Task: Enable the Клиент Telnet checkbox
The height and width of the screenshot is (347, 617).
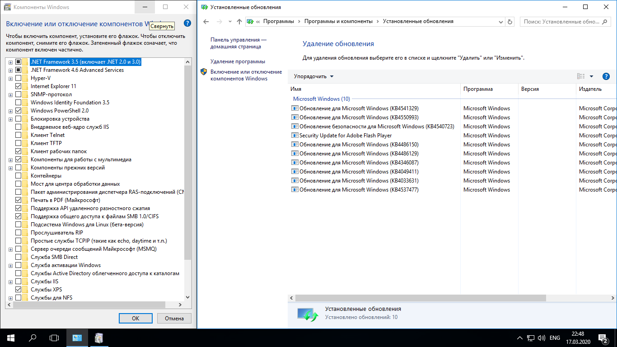Action: [x=18, y=135]
